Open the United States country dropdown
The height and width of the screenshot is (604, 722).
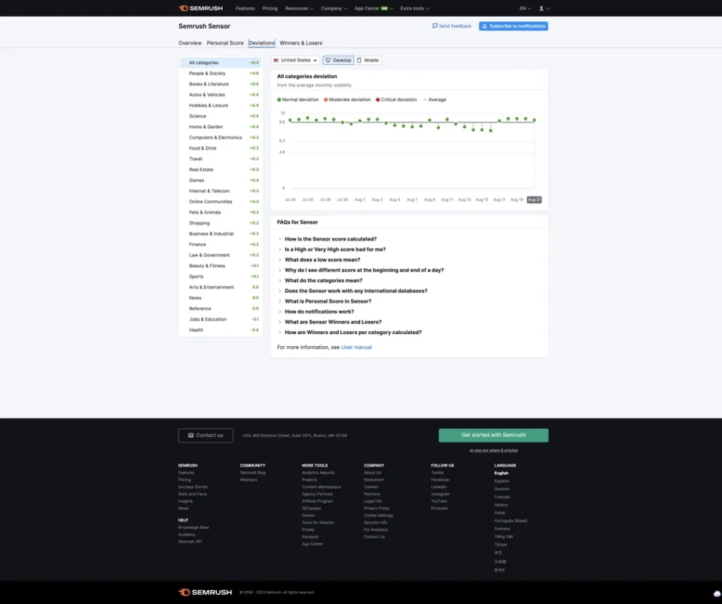tap(295, 61)
